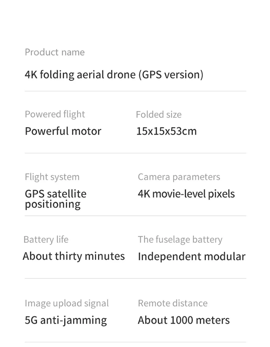
Task: Select the '4K movie-level pixels' text
Action: pyautogui.click(x=186, y=194)
